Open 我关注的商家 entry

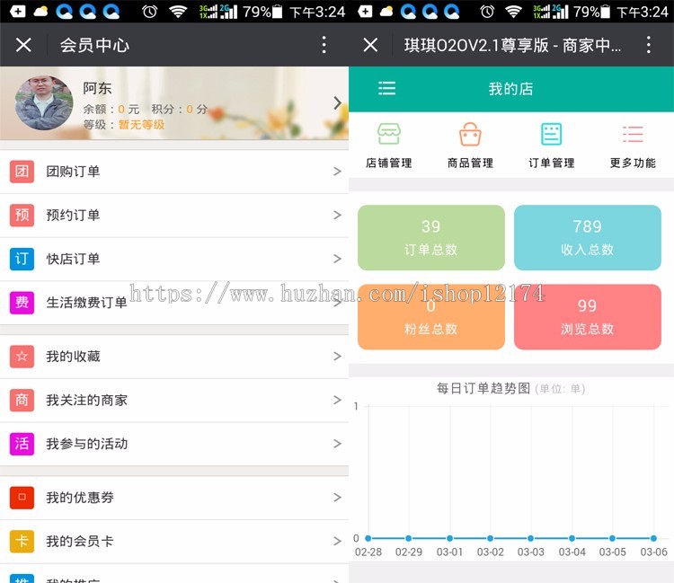pos(174,401)
